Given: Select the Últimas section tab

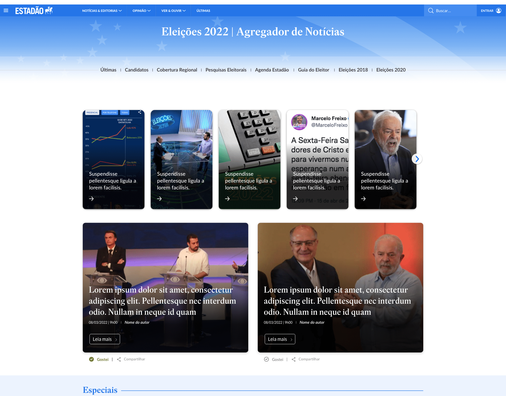Looking at the screenshot, I should [x=108, y=70].
